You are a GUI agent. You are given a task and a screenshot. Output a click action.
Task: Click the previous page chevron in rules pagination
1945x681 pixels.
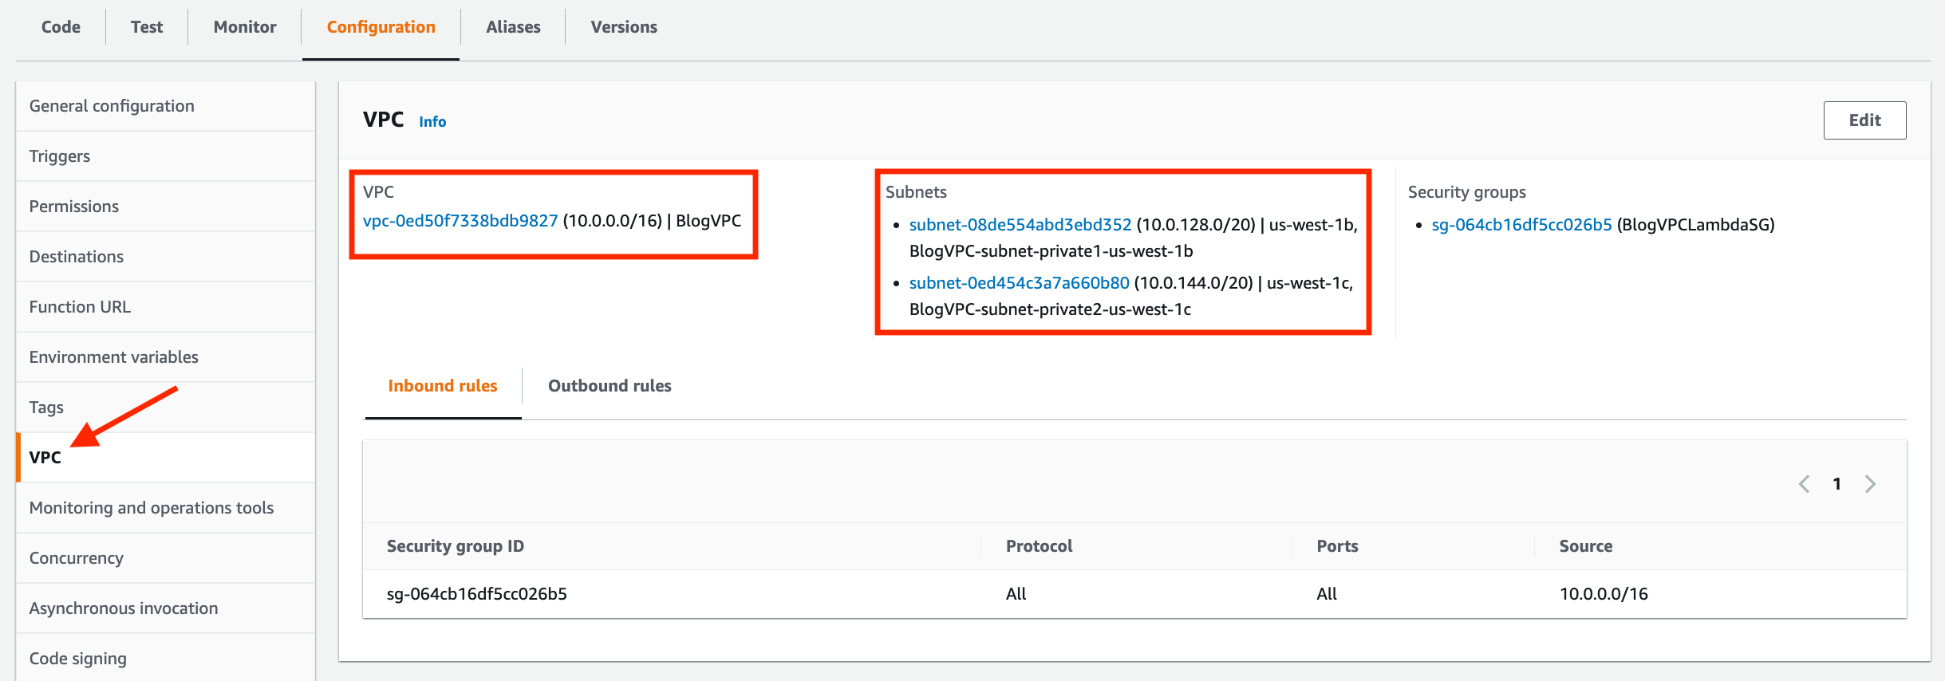coord(1805,483)
